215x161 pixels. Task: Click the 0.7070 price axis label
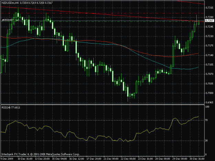209,74
